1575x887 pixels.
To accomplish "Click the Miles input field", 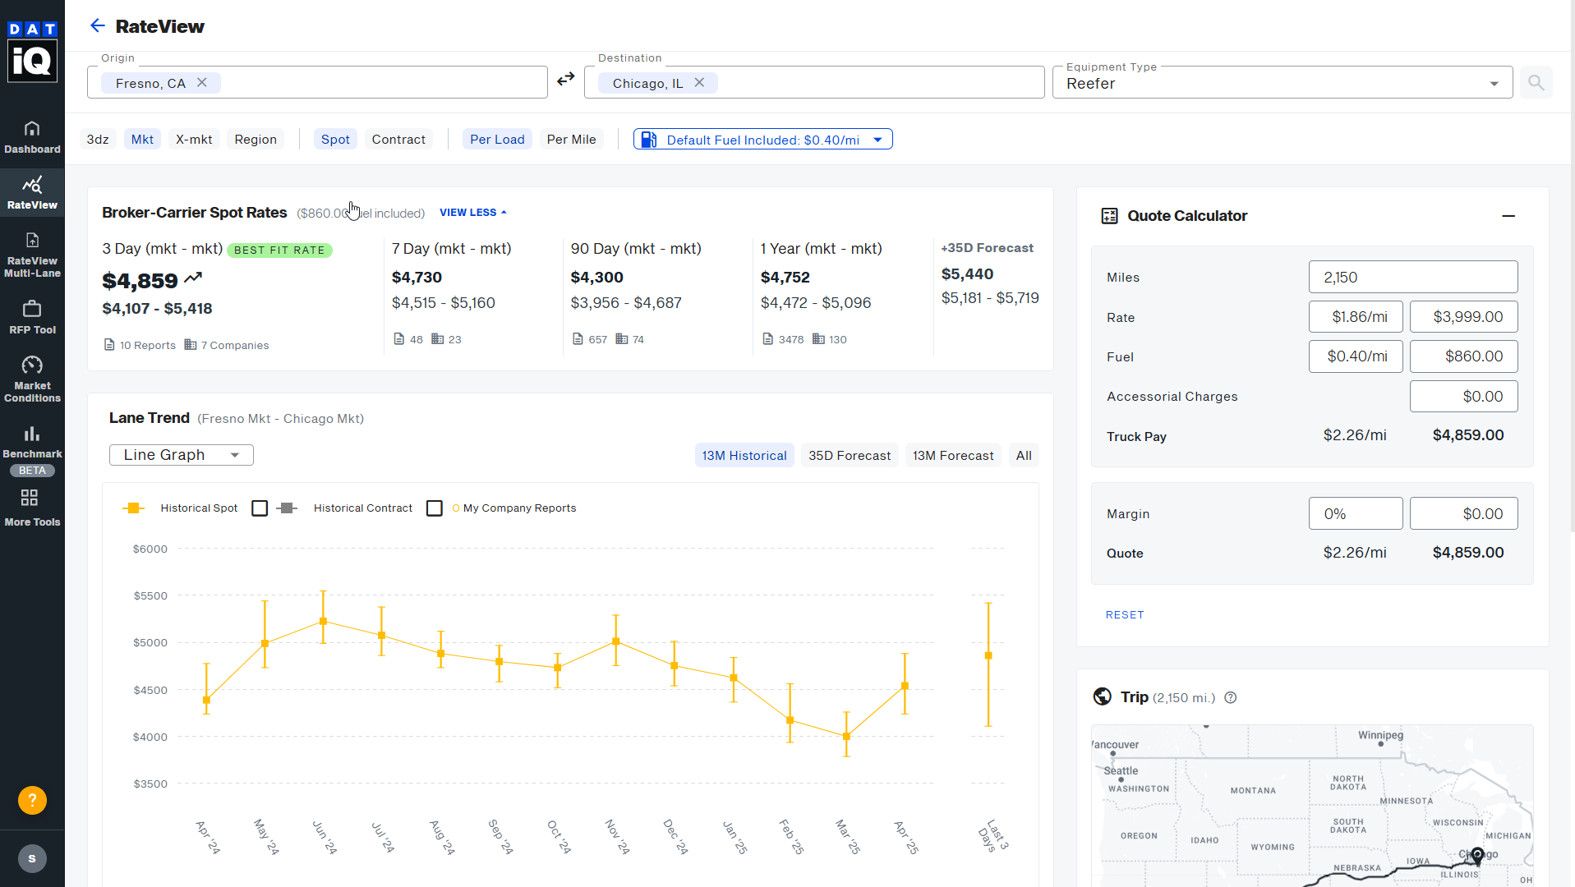I will 1413,278.
